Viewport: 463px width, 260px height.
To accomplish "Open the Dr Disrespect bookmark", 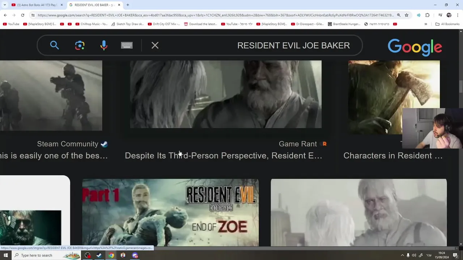I will point(307,24).
